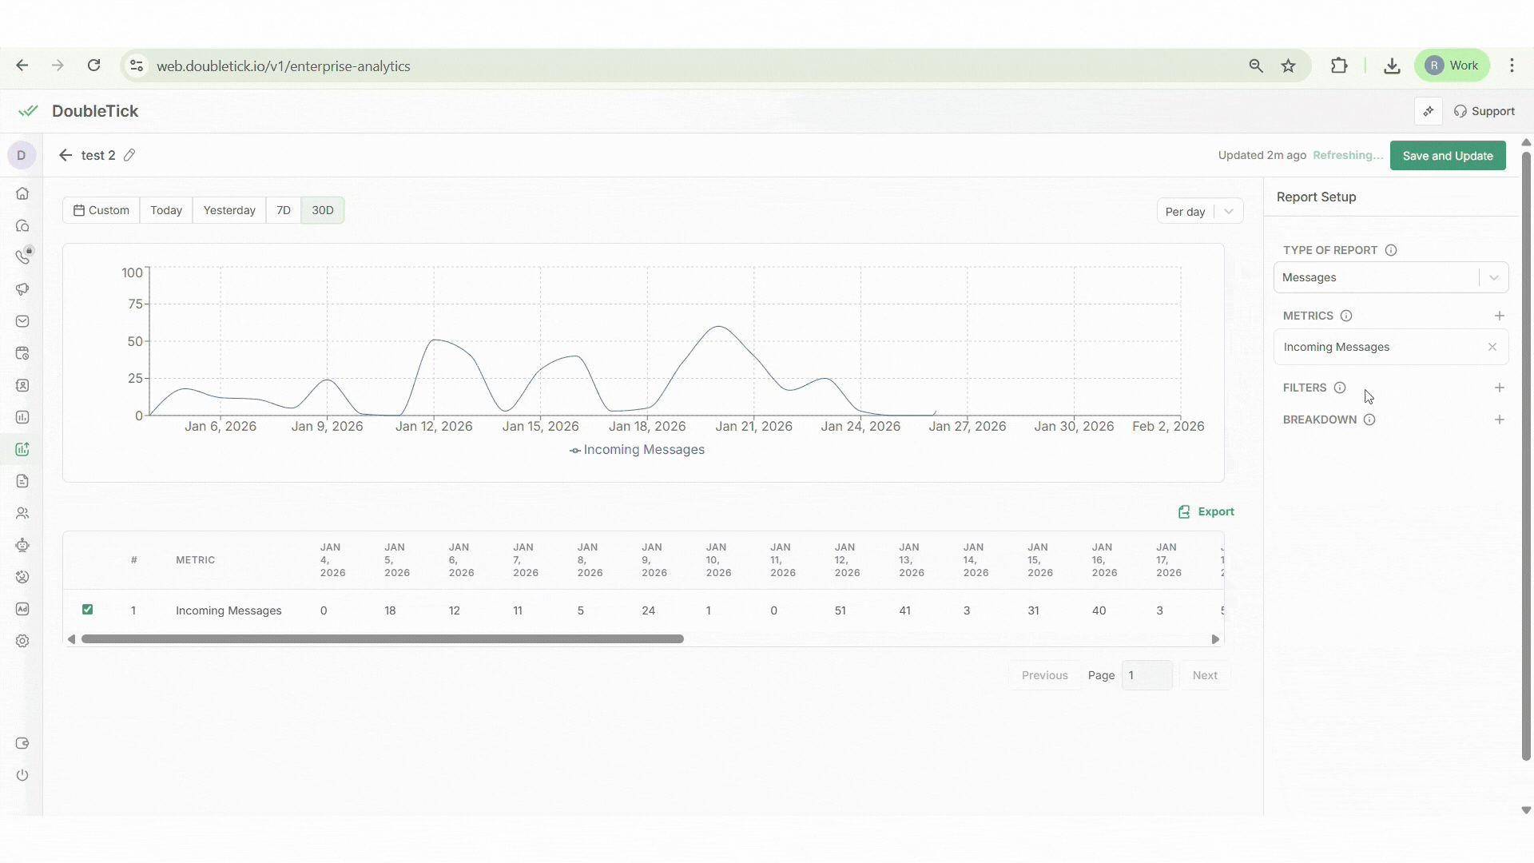This screenshot has height=863, width=1534.
Task: Select the 7D date range tab
Action: click(x=284, y=210)
